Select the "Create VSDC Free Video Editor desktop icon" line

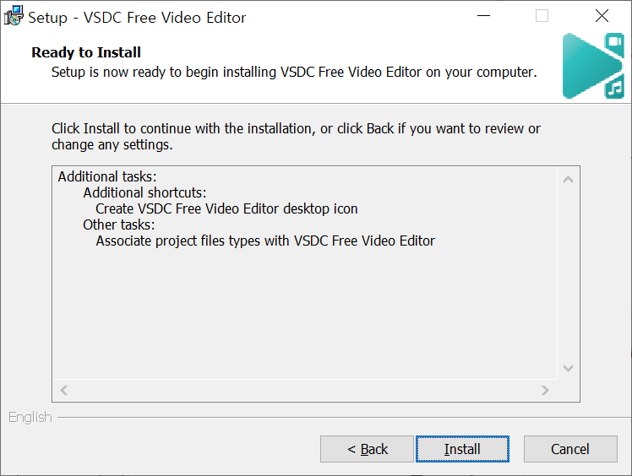tap(226, 208)
